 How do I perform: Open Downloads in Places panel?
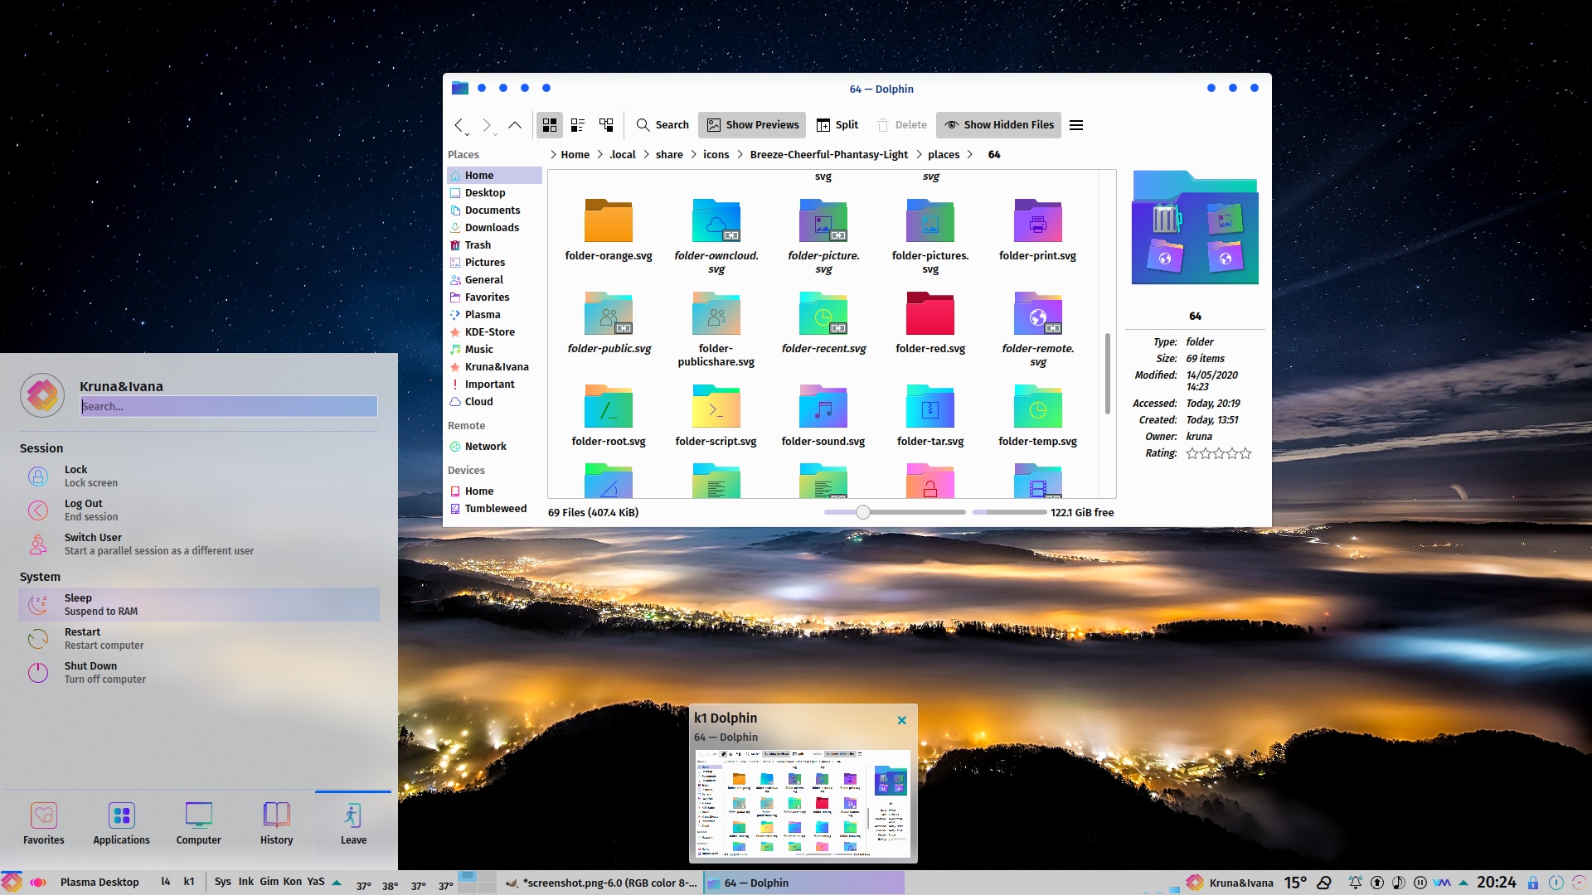[494, 228]
